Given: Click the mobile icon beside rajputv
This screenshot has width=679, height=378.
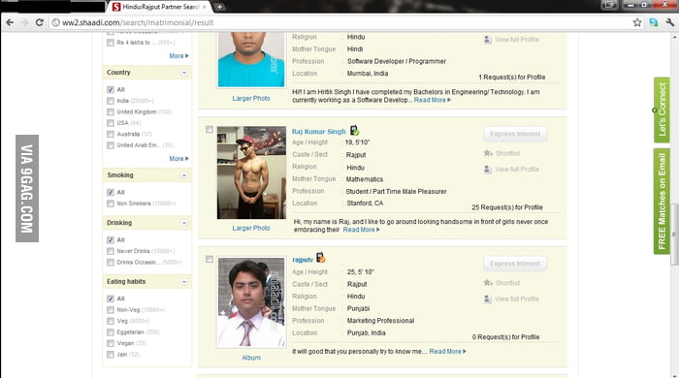Looking at the screenshot, I should [x=320, y=258].
